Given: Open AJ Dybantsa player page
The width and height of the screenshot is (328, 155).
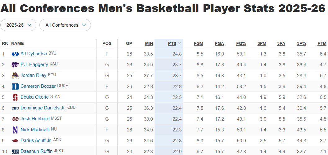Looking at the screenshot, I should [x=34, y=54].
